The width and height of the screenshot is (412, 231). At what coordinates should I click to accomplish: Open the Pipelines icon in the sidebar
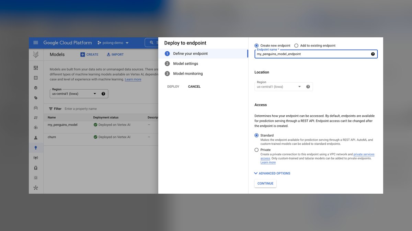point(36,118)
